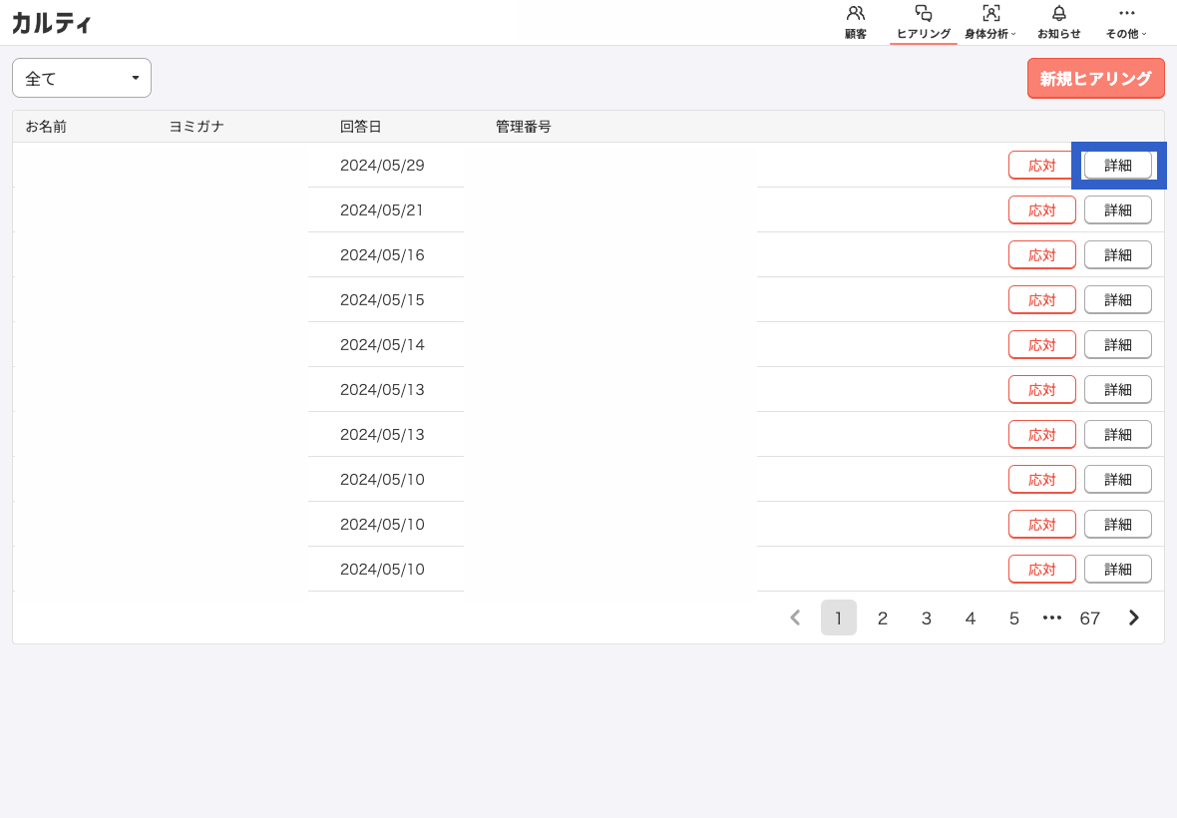Jump to last page 67
The width and height of the screenshot is (1177, 818).
tap(1090, 617)
